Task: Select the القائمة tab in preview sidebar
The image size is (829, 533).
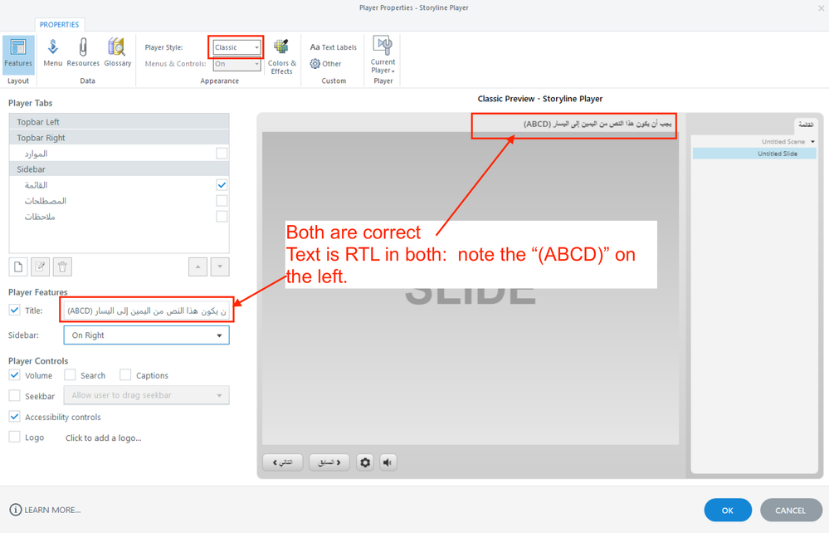Action: tap(806, 125)
